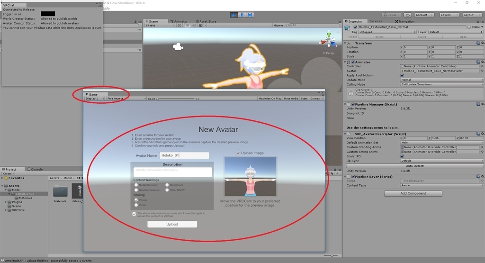Switch to the Asset Store tab
Viewport: 485px width, 263px height.
click(206, 21)
